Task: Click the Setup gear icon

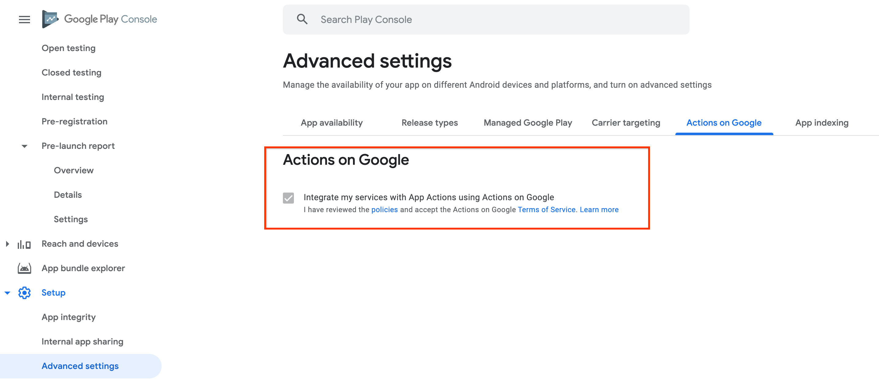Action: pos(24,292)
